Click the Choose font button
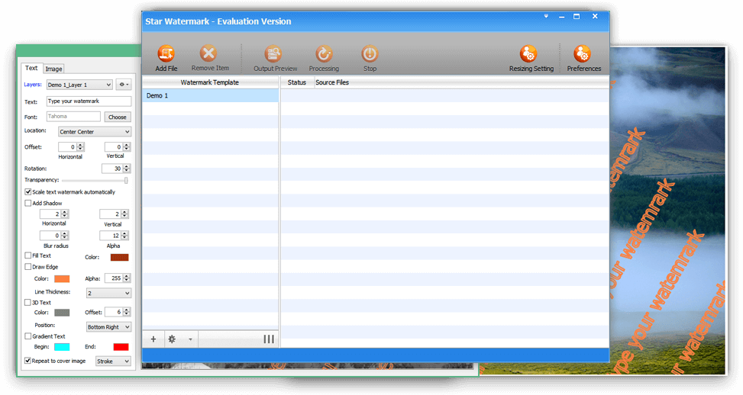This screenshot has width=743, height=395. click(x=117, y=117)
